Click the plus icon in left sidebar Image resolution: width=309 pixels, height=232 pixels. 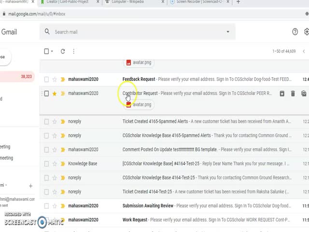pos(31,186)
